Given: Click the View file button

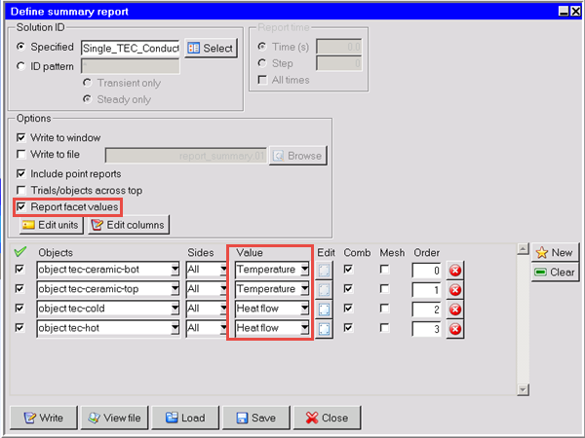Looking at the screenshot, I should click(x=114, y=418).
